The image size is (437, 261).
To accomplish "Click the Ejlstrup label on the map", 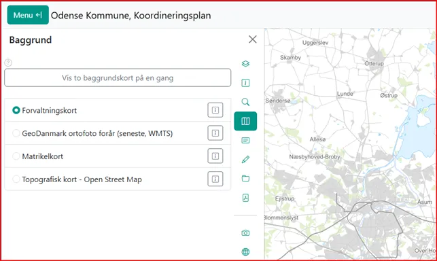I will tap(285, 198).
